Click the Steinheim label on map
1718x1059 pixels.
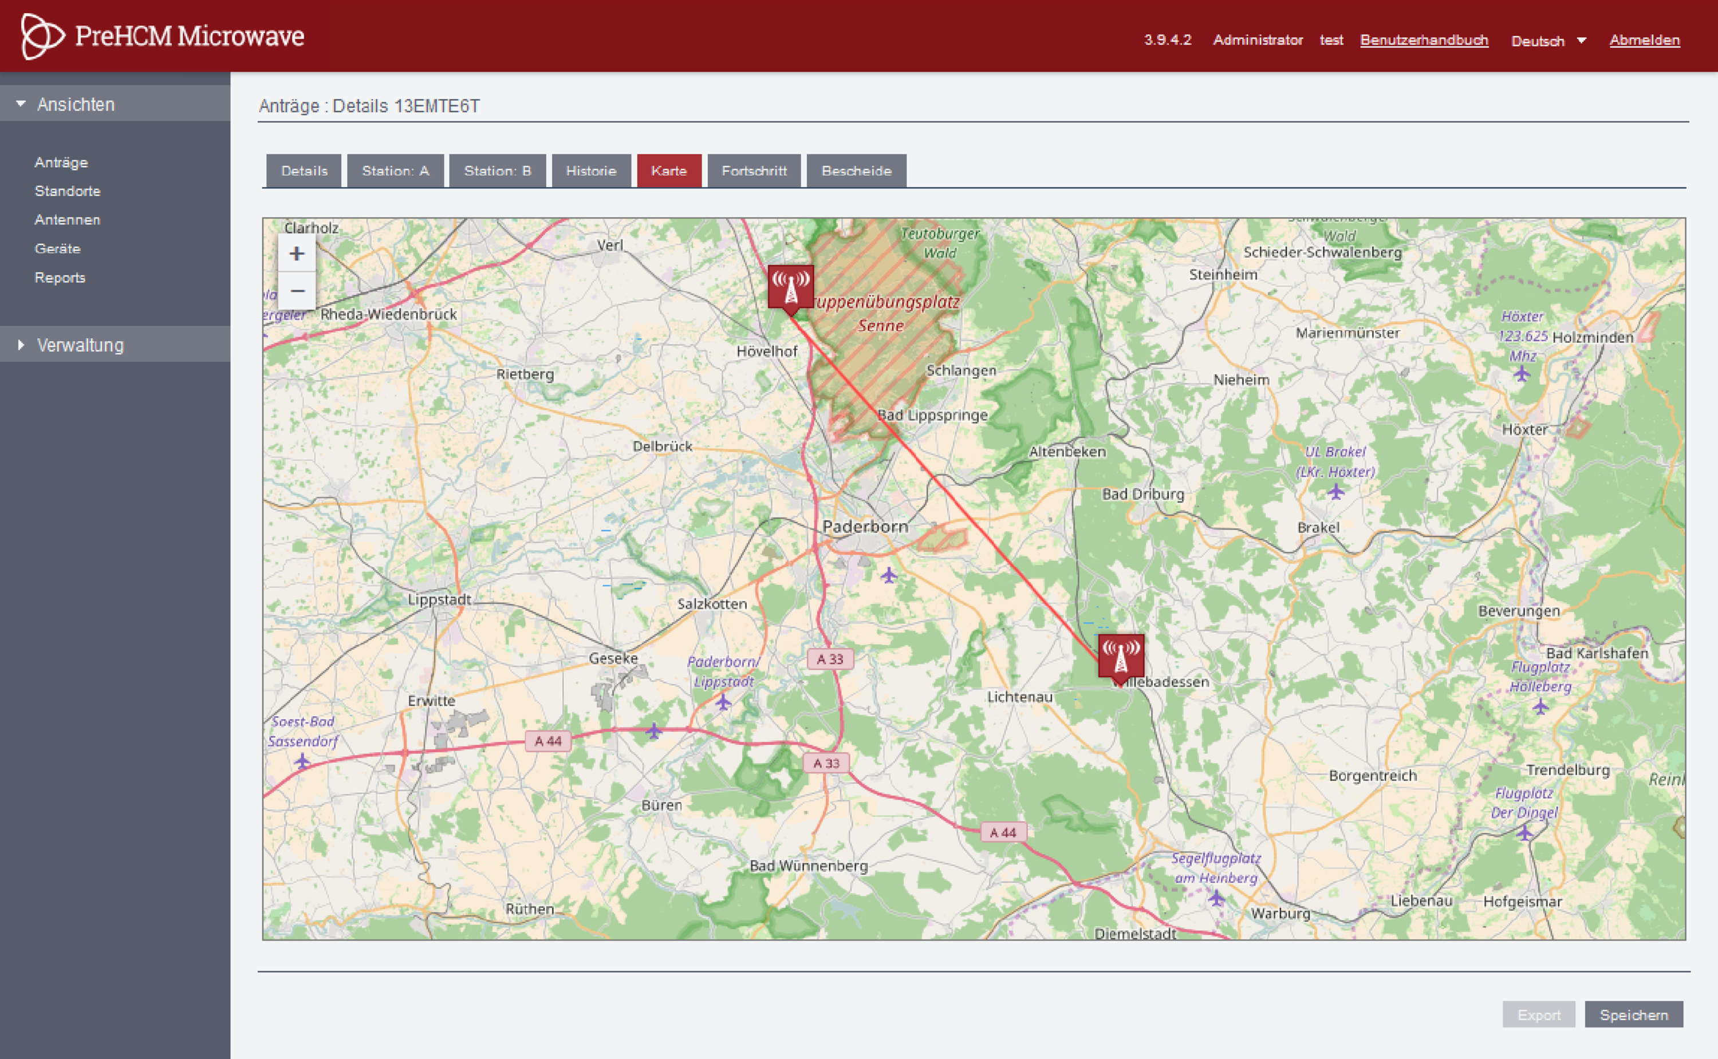pos(1223,275)
